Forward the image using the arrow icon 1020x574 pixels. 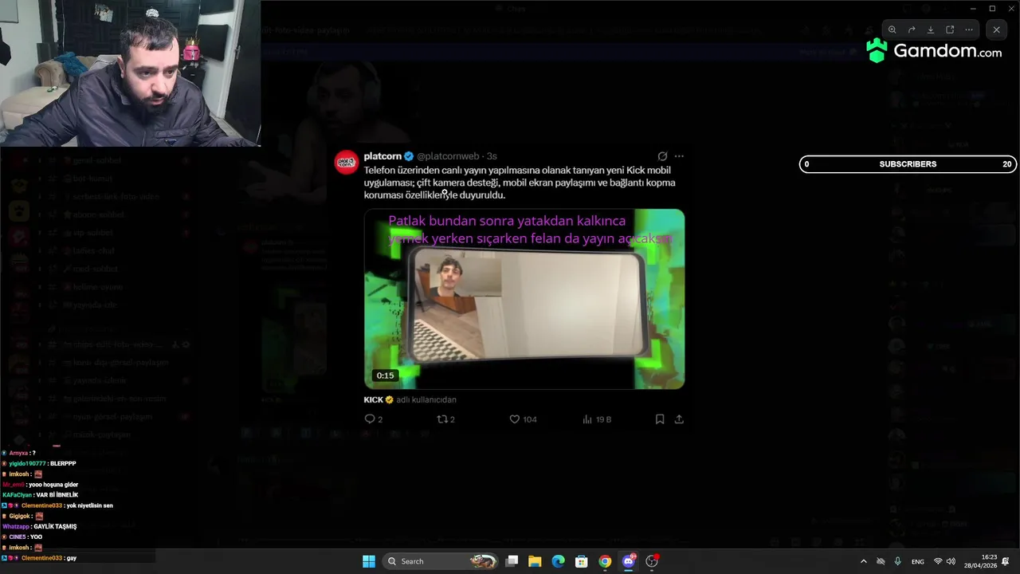point(912,29)
